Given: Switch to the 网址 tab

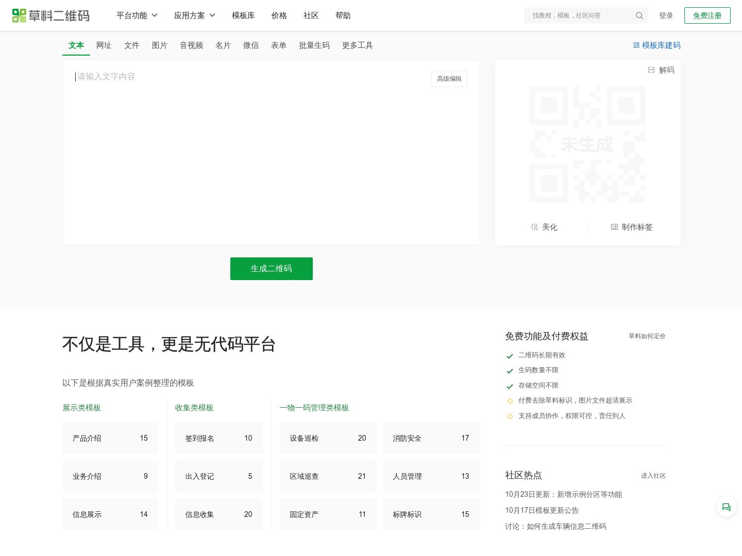Looking at the screenshot, I should pyautogui.click(x=104, y=45).
